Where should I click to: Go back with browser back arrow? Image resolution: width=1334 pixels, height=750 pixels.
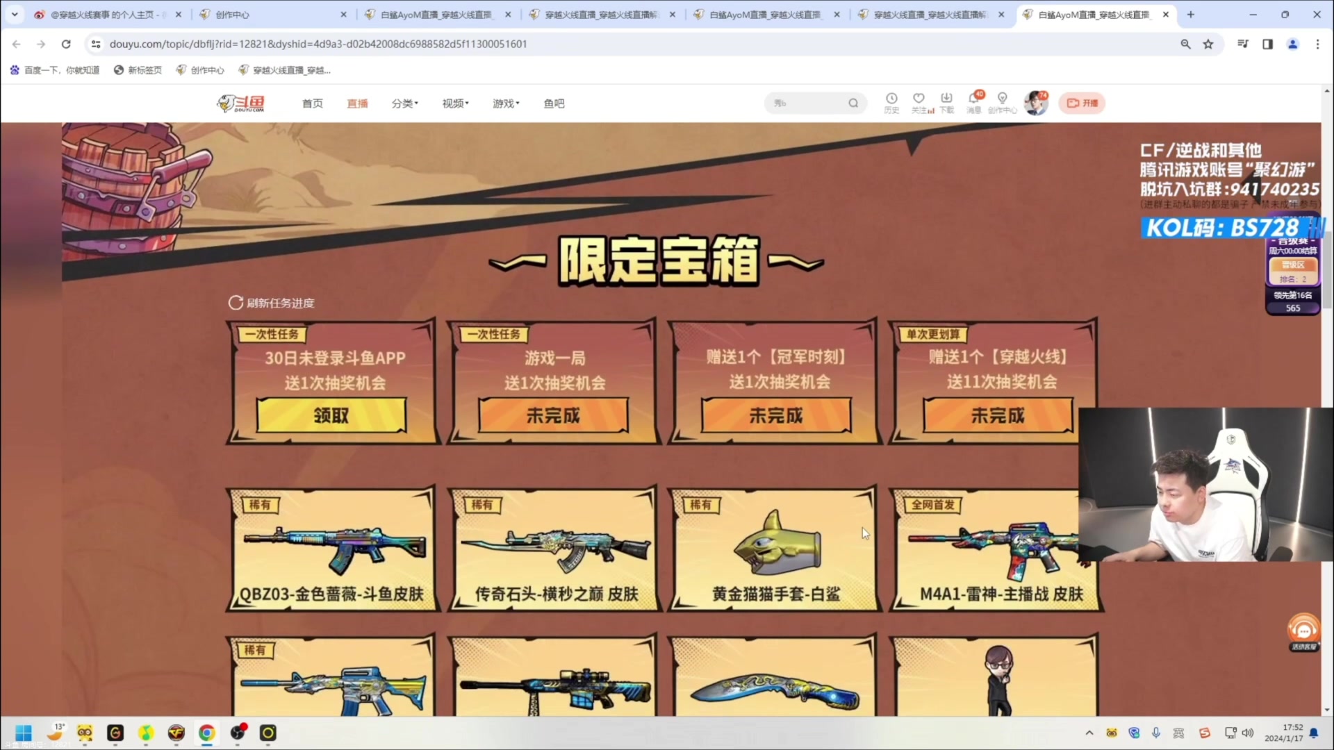(16, 44)
